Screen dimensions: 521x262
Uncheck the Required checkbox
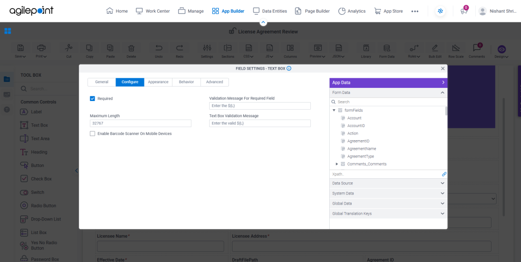pyautogui.click(x=93, y=99)
